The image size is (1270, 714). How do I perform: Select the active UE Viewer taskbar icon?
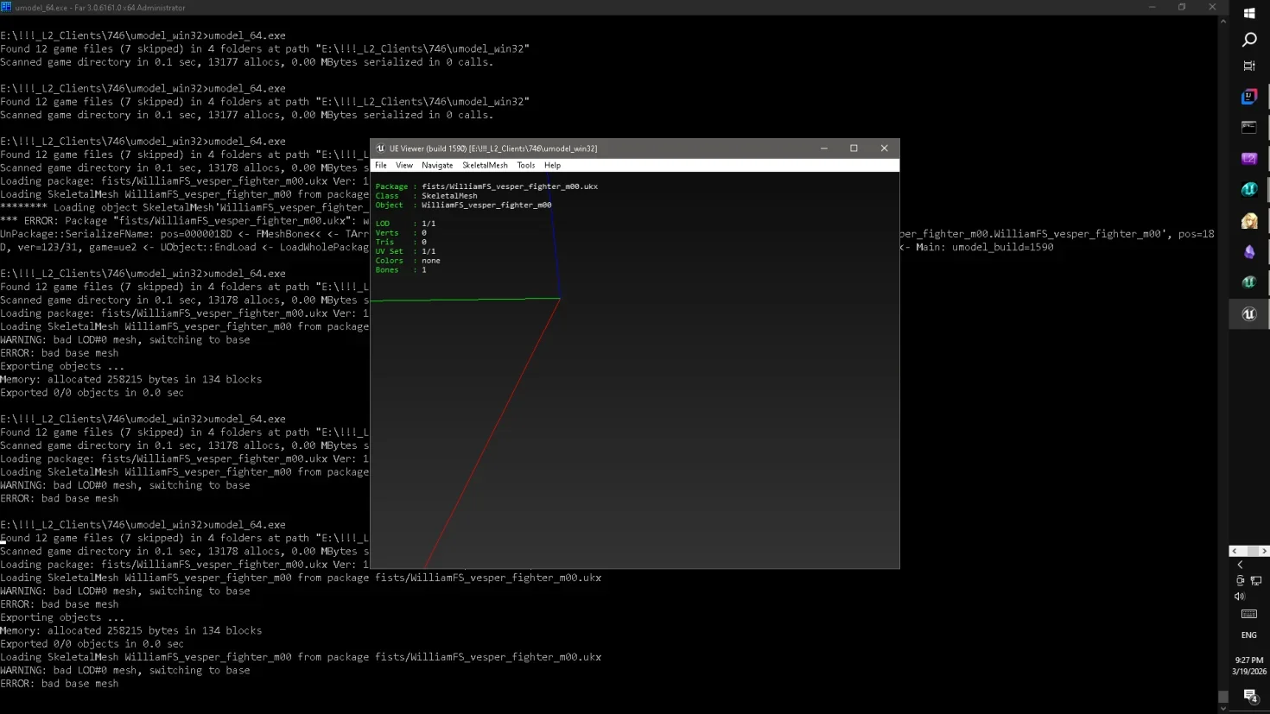pos(1249,314)
